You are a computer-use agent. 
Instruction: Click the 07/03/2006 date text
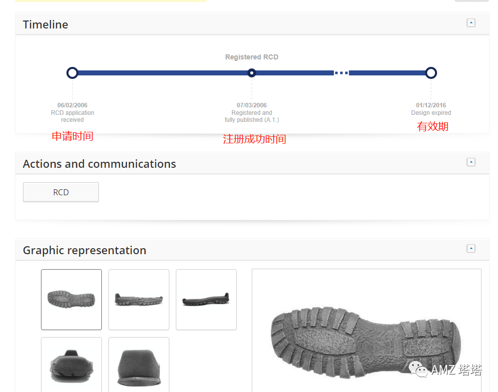[252, 105]
